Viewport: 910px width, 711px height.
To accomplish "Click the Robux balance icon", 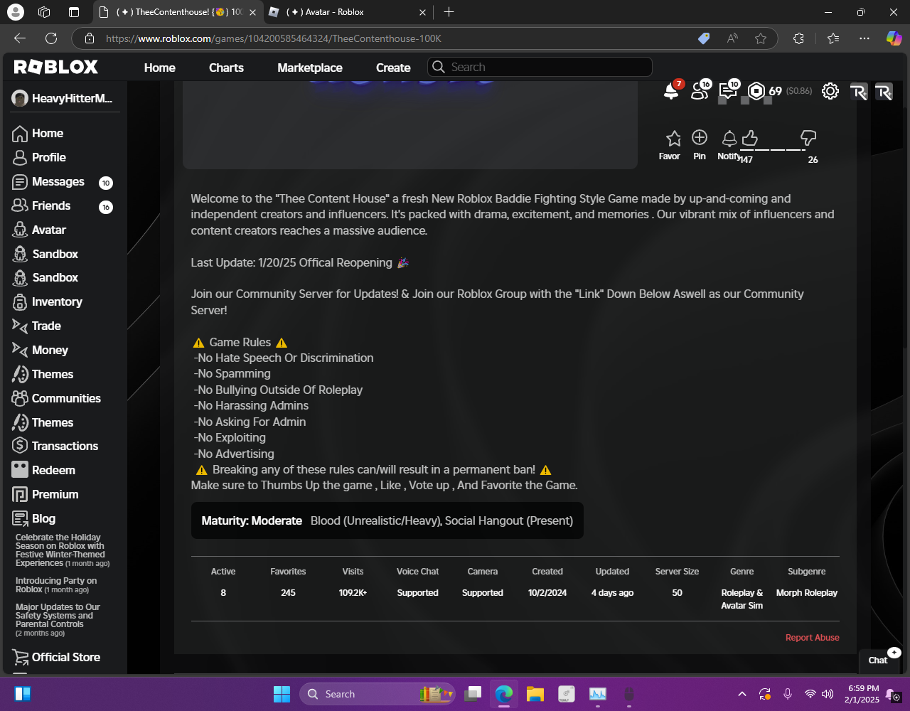I will pyautogui.click(x=756, y=91).
